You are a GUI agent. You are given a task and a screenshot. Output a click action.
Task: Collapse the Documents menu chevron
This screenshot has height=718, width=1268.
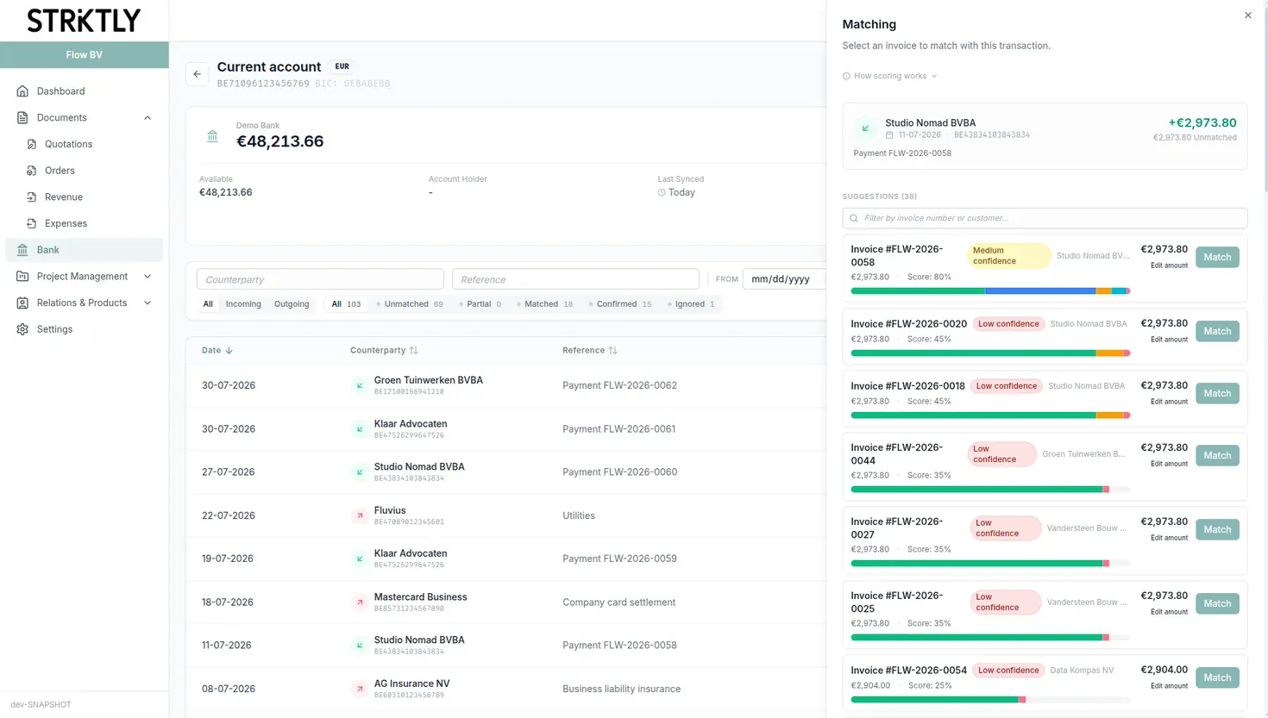pos(148,118)
